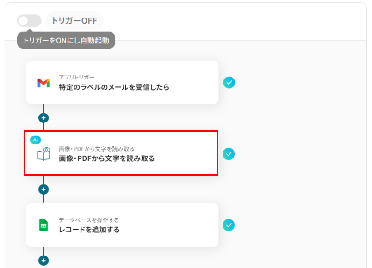372x268 pixels.
Task: Click the book-and-eye OCR icon
Action: pyautogui.click(x=43, y=154)
